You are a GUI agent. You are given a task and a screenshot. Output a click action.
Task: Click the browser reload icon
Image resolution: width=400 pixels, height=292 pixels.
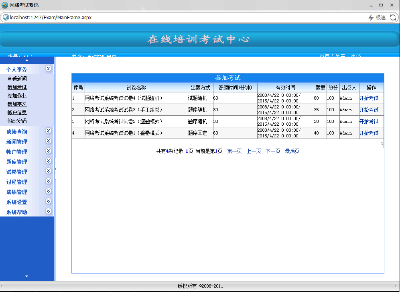pyautogui.click(x=393, y=17)
